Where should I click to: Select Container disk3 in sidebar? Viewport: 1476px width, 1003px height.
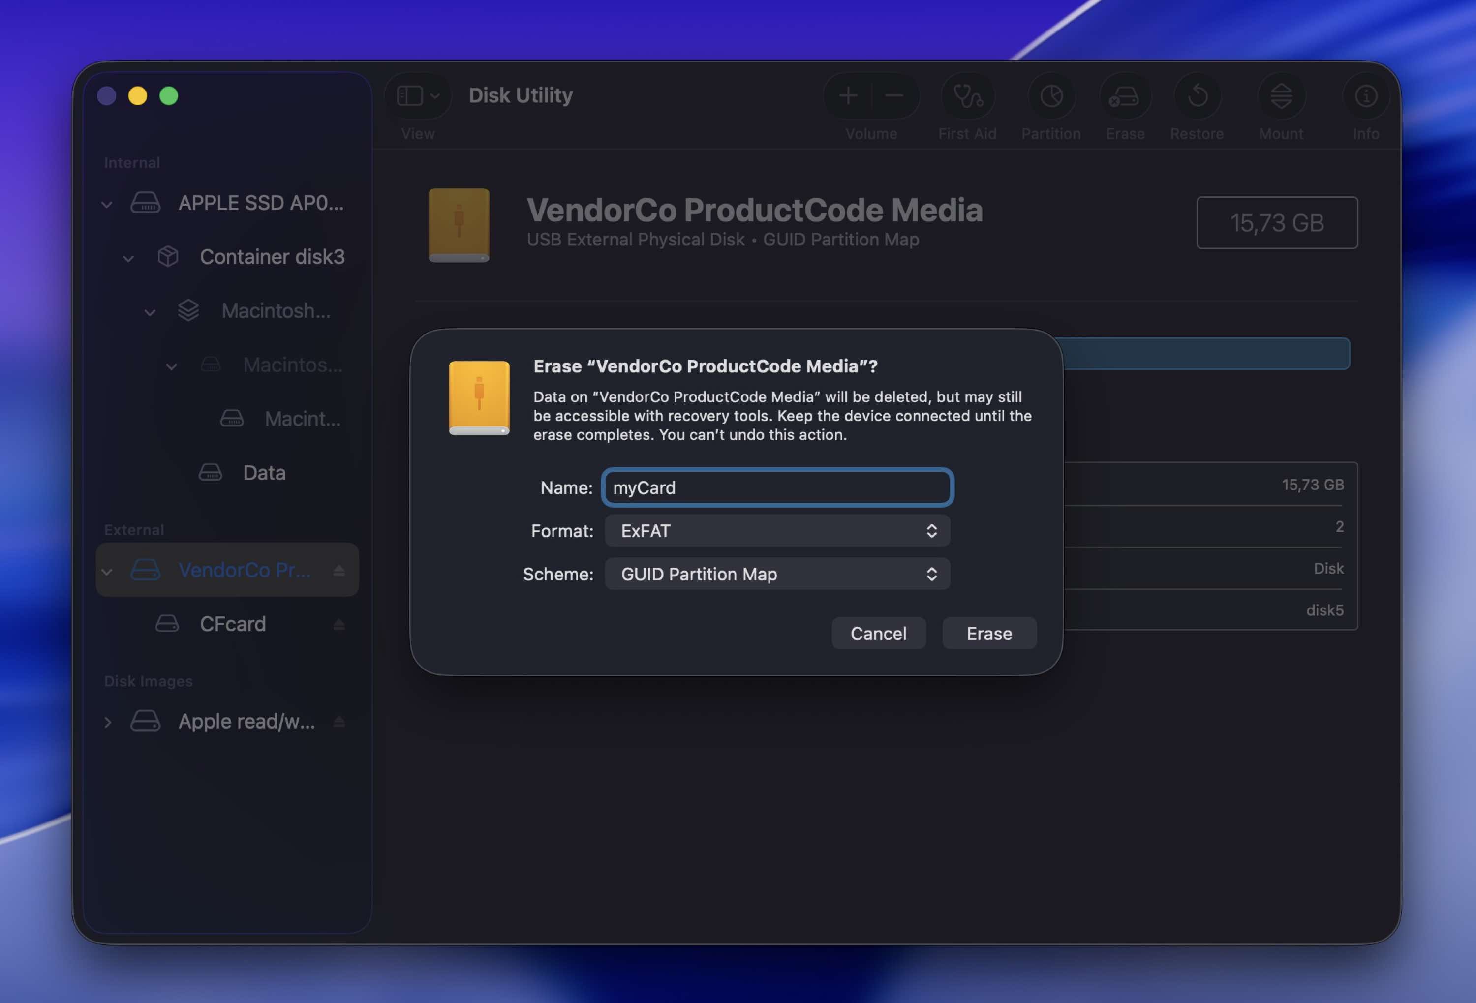tap(227, 256)
